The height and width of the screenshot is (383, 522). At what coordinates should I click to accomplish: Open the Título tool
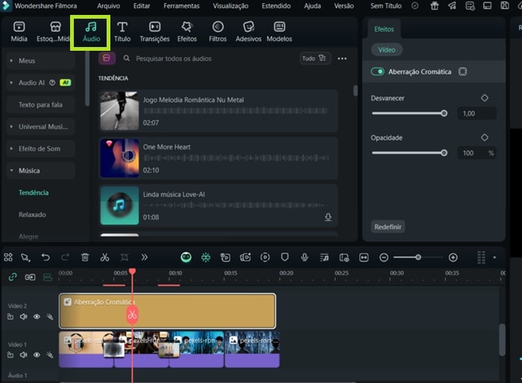click(x=122, y=32)
